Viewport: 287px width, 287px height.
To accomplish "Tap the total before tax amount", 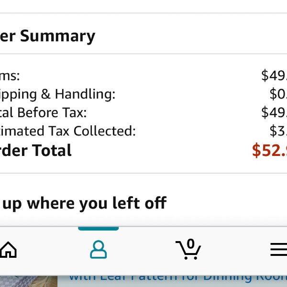I will click(x=274, y=112).
